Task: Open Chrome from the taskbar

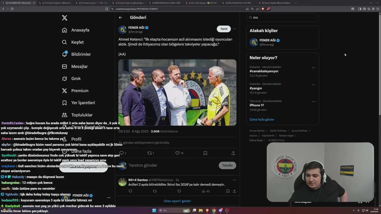Action: tap(214, 210)
